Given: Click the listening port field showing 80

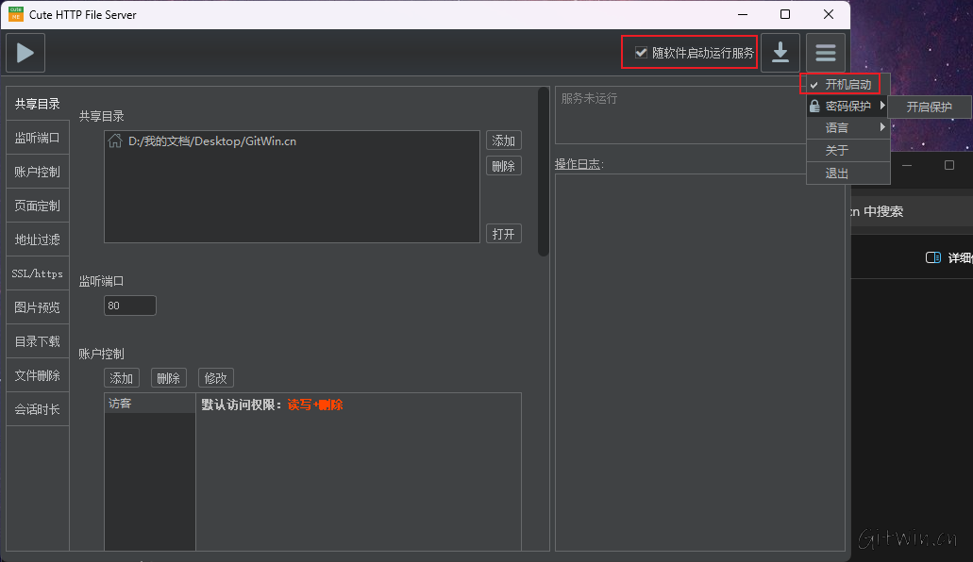Looking at the screenshot, I should coord(129,306).
